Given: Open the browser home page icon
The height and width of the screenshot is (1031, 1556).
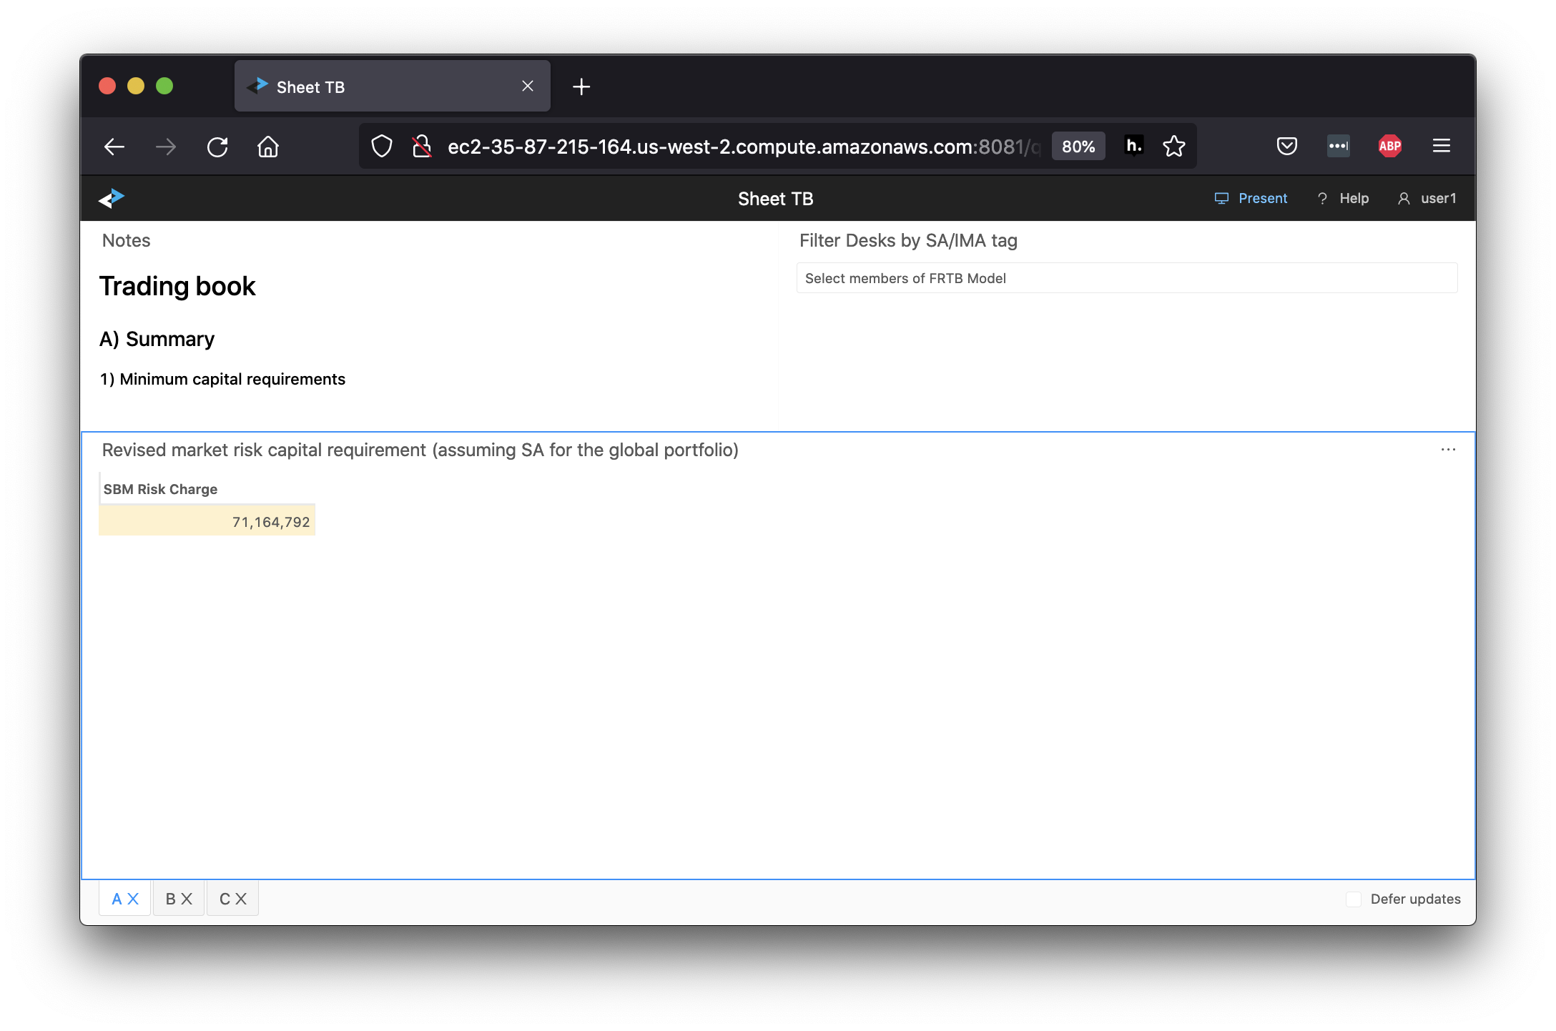Looking at the screenshot, I should click(x=268, y=147).
